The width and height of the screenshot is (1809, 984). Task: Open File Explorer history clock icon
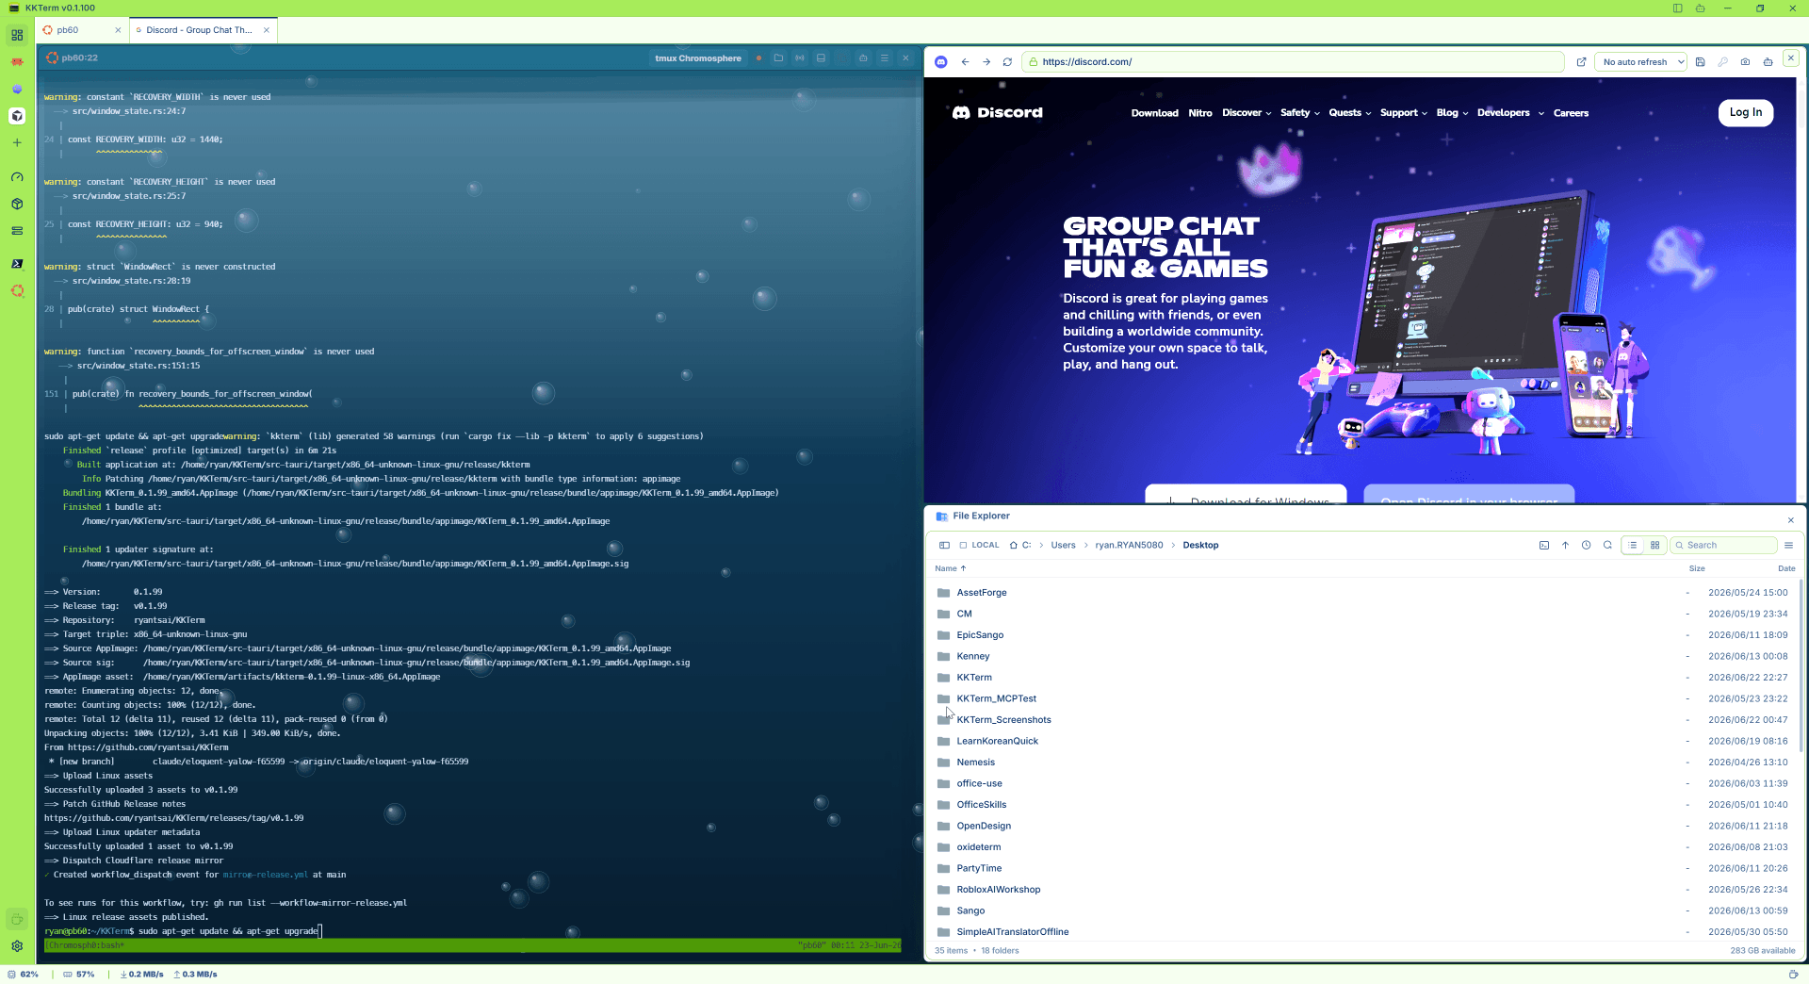1586,545
